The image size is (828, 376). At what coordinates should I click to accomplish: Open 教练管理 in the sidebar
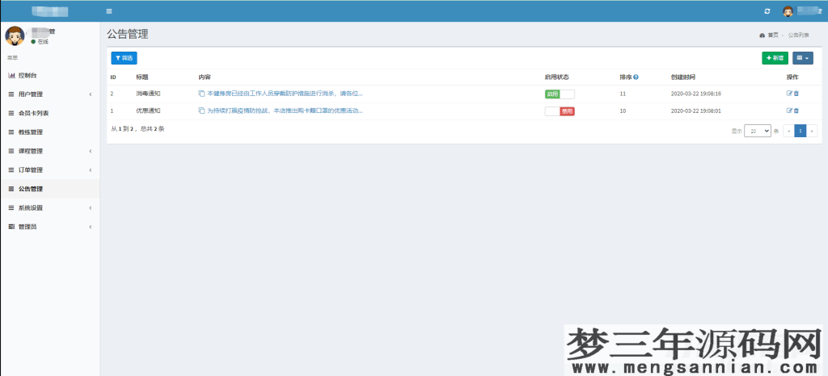pyautogui.click(x=49, y=132)
